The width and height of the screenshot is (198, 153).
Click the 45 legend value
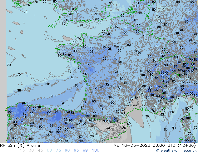coord(40,151)
